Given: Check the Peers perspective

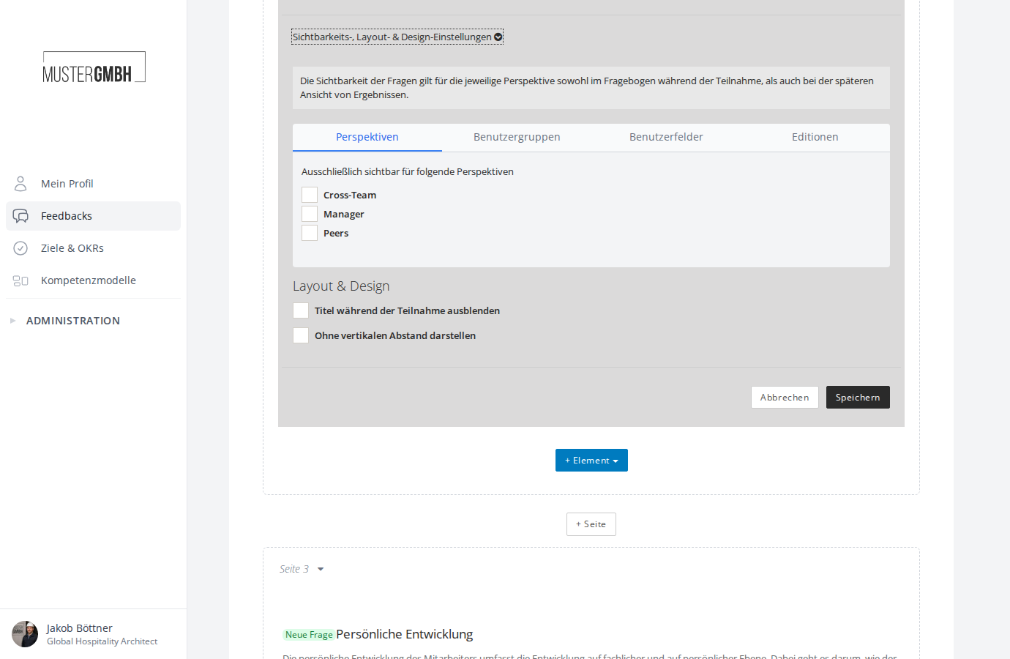Looking at the screenshot, I should tap(310, 233).
